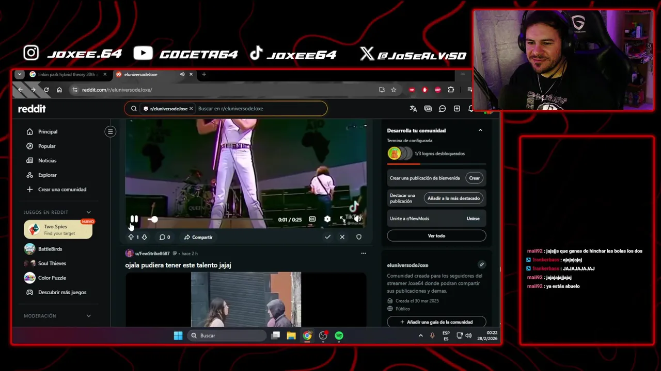The height and width of the screenshot is (371, 661).
Task: Show hidden system tray icons
Action: pos(420,335)
